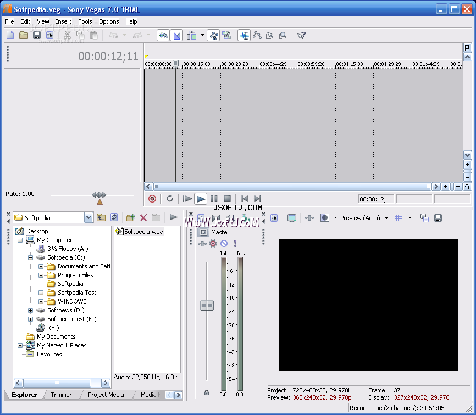Image resolution: width=476 pixels, height=415 pixels.
Task: Toggle Loop Playback
Action: coord(170,199)
